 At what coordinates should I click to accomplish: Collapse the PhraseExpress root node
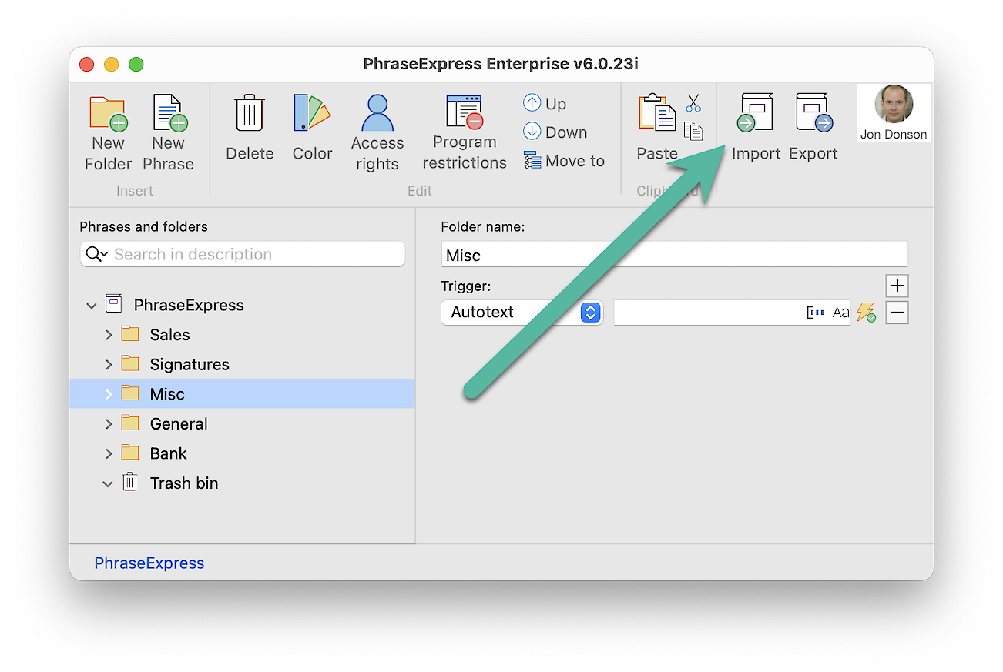[x=92, y=306]
